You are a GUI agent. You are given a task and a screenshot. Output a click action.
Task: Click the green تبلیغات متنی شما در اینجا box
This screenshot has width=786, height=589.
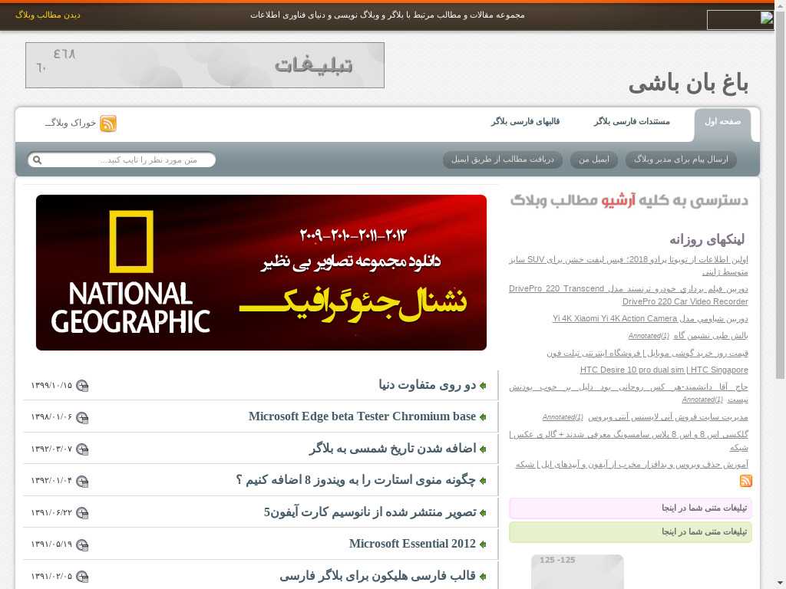pos(630,532)
